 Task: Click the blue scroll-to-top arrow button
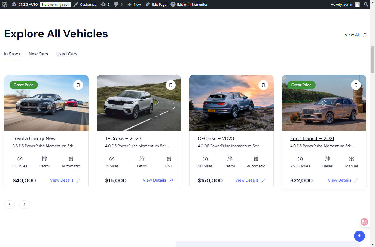(359, 236)
